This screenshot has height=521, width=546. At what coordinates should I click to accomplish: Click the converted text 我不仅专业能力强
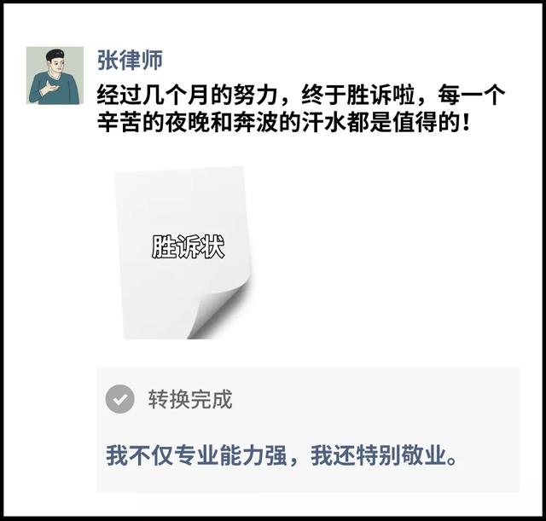[x=196, y=455]
